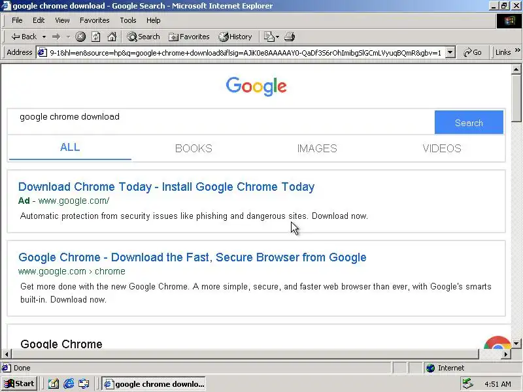Click the vertical scrollbar thumb
Image resolution: width=523 pixels, height=392 pixels.
coord(516,99)
